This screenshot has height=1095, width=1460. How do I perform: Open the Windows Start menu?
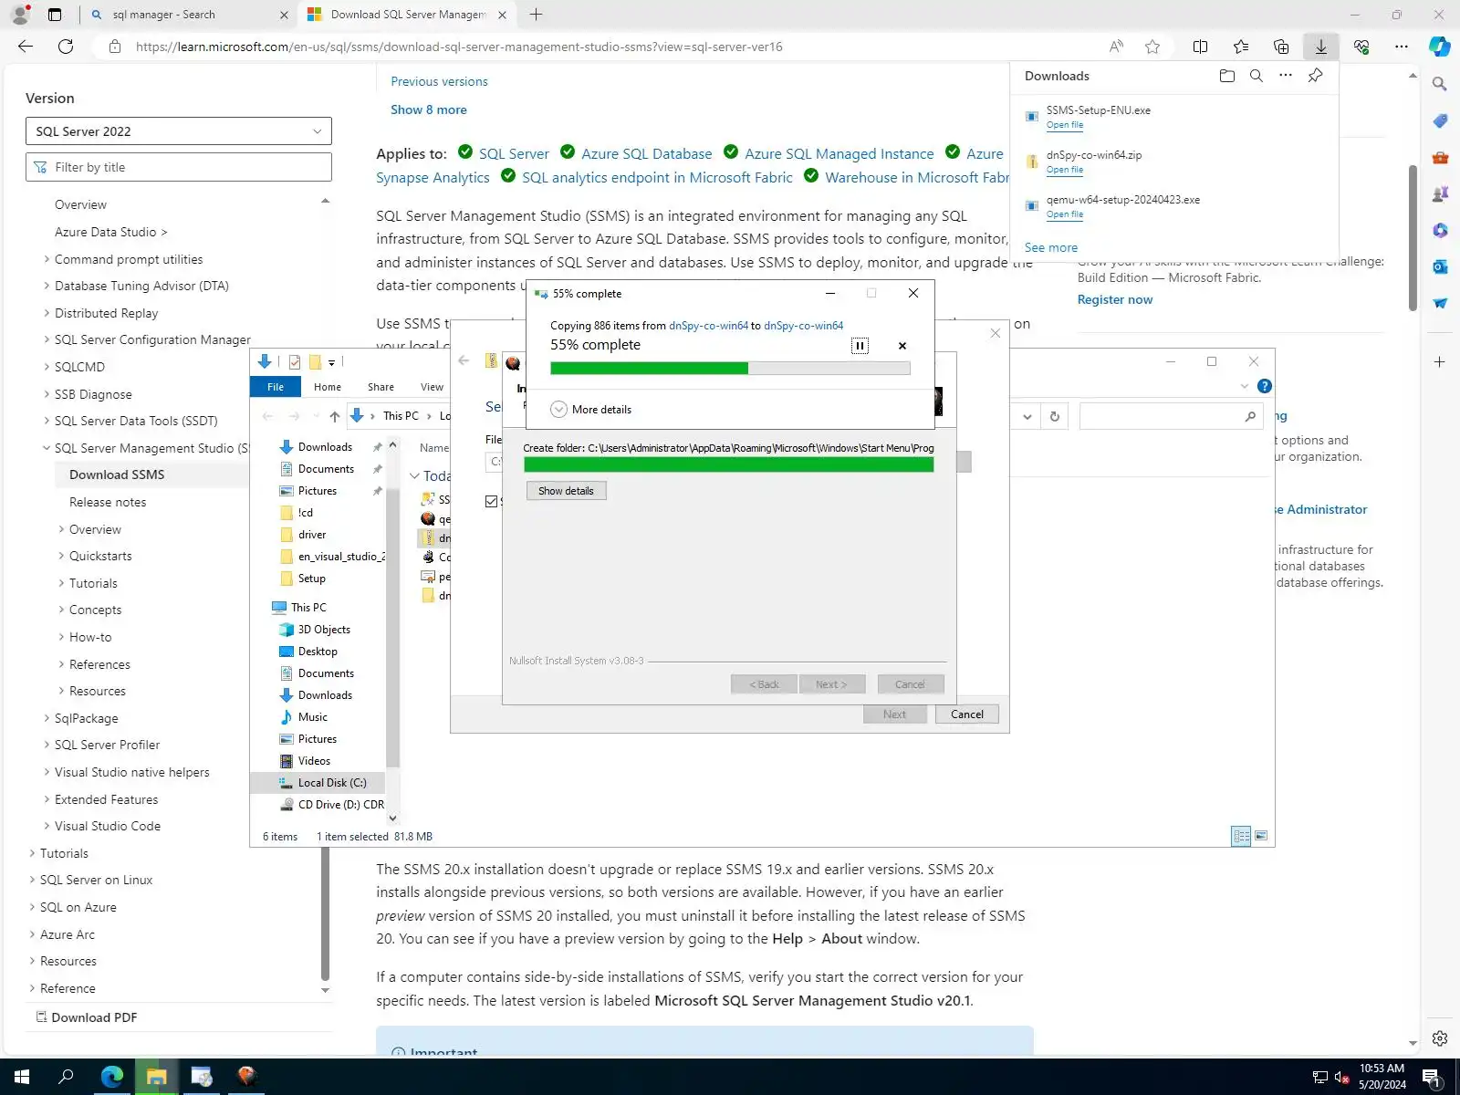(x=22, y=1077)
